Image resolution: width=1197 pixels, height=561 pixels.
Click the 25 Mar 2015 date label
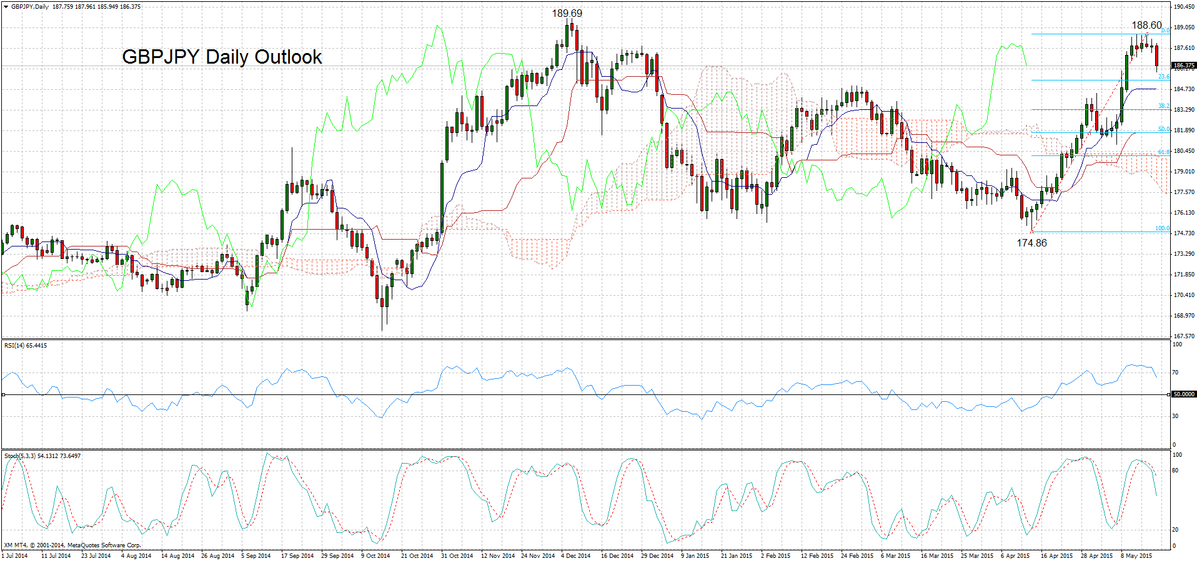[x=977, y=555]
